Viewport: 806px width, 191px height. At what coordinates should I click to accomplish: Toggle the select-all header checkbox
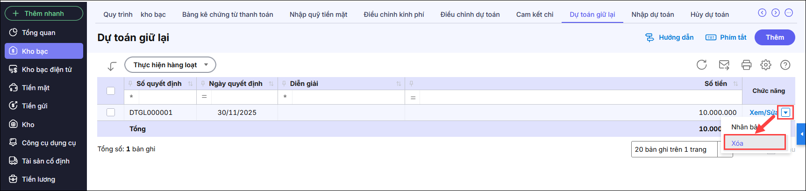pos(111,91)
